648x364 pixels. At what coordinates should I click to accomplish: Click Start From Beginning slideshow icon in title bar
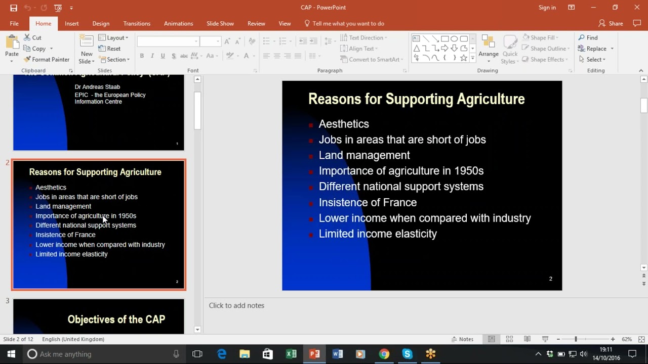point(58,8)
